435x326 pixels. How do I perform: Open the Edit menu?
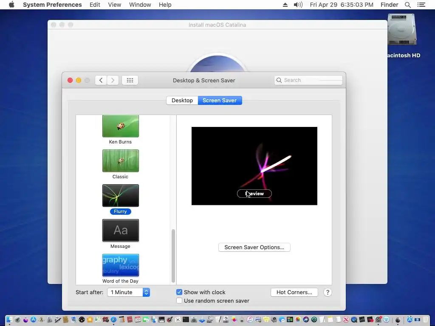click(x=95, y=5)
